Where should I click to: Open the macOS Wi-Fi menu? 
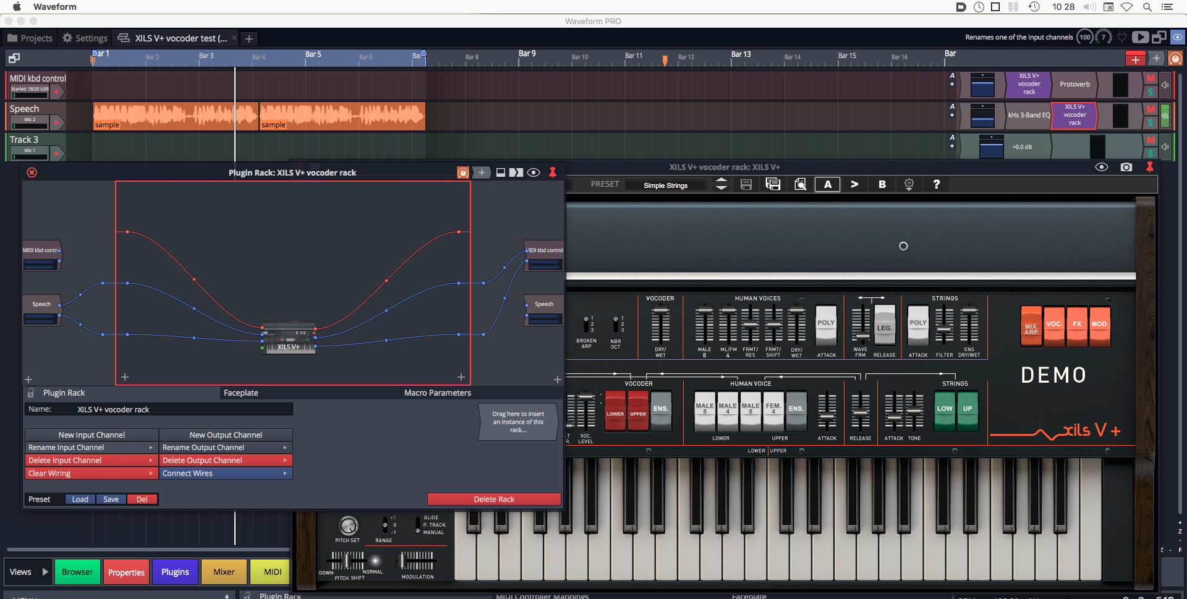point(1127,7)
